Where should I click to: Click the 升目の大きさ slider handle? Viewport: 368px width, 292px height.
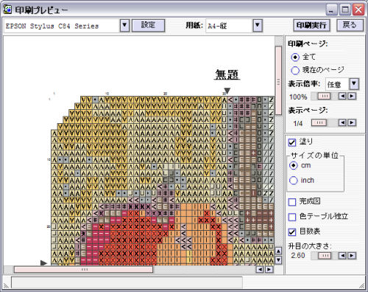325,256
